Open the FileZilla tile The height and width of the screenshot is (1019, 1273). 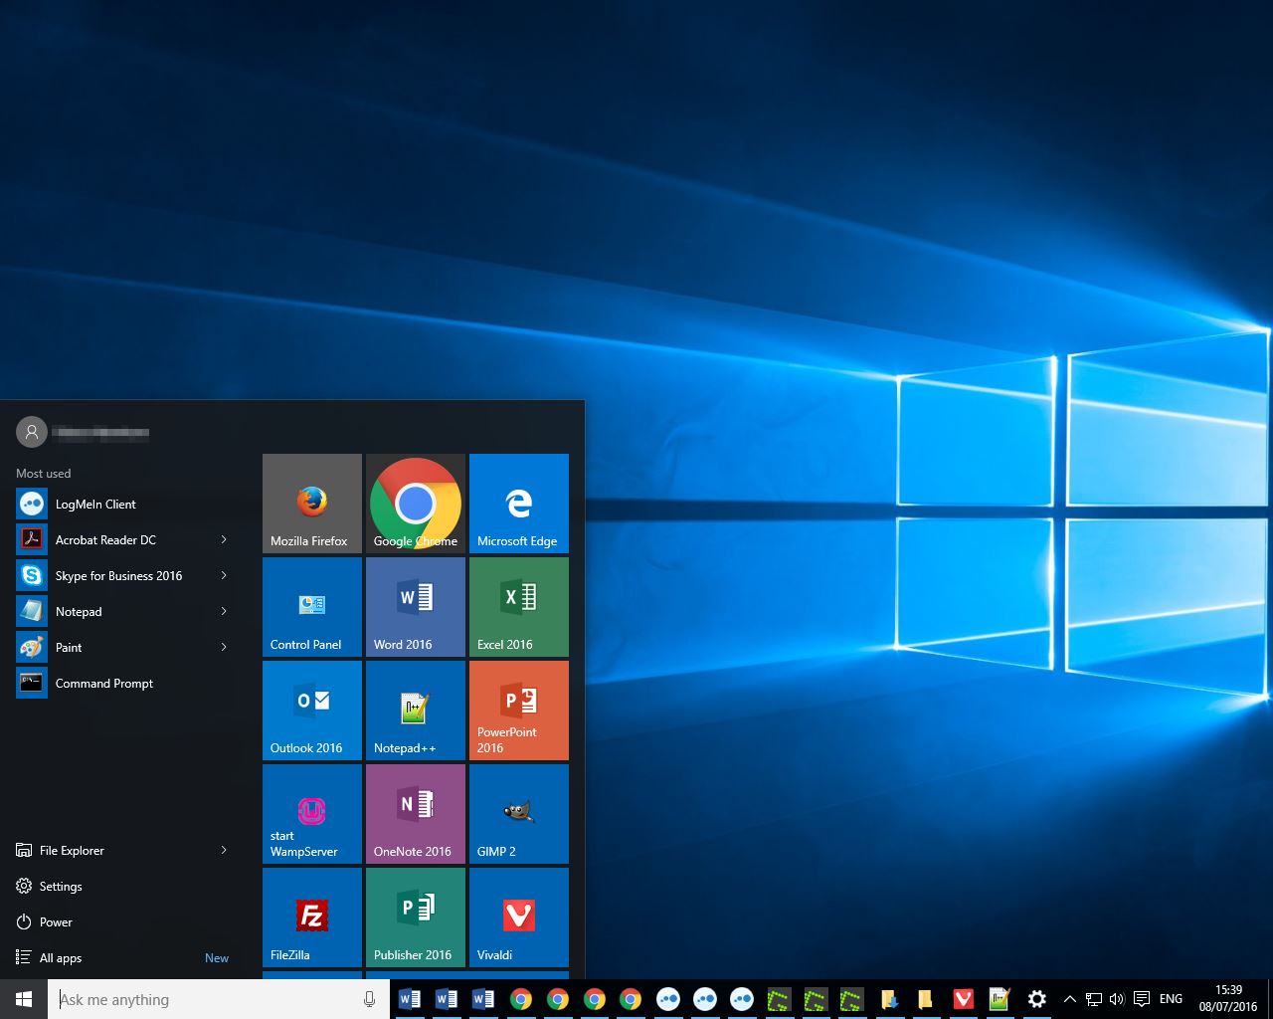[312, 917]
